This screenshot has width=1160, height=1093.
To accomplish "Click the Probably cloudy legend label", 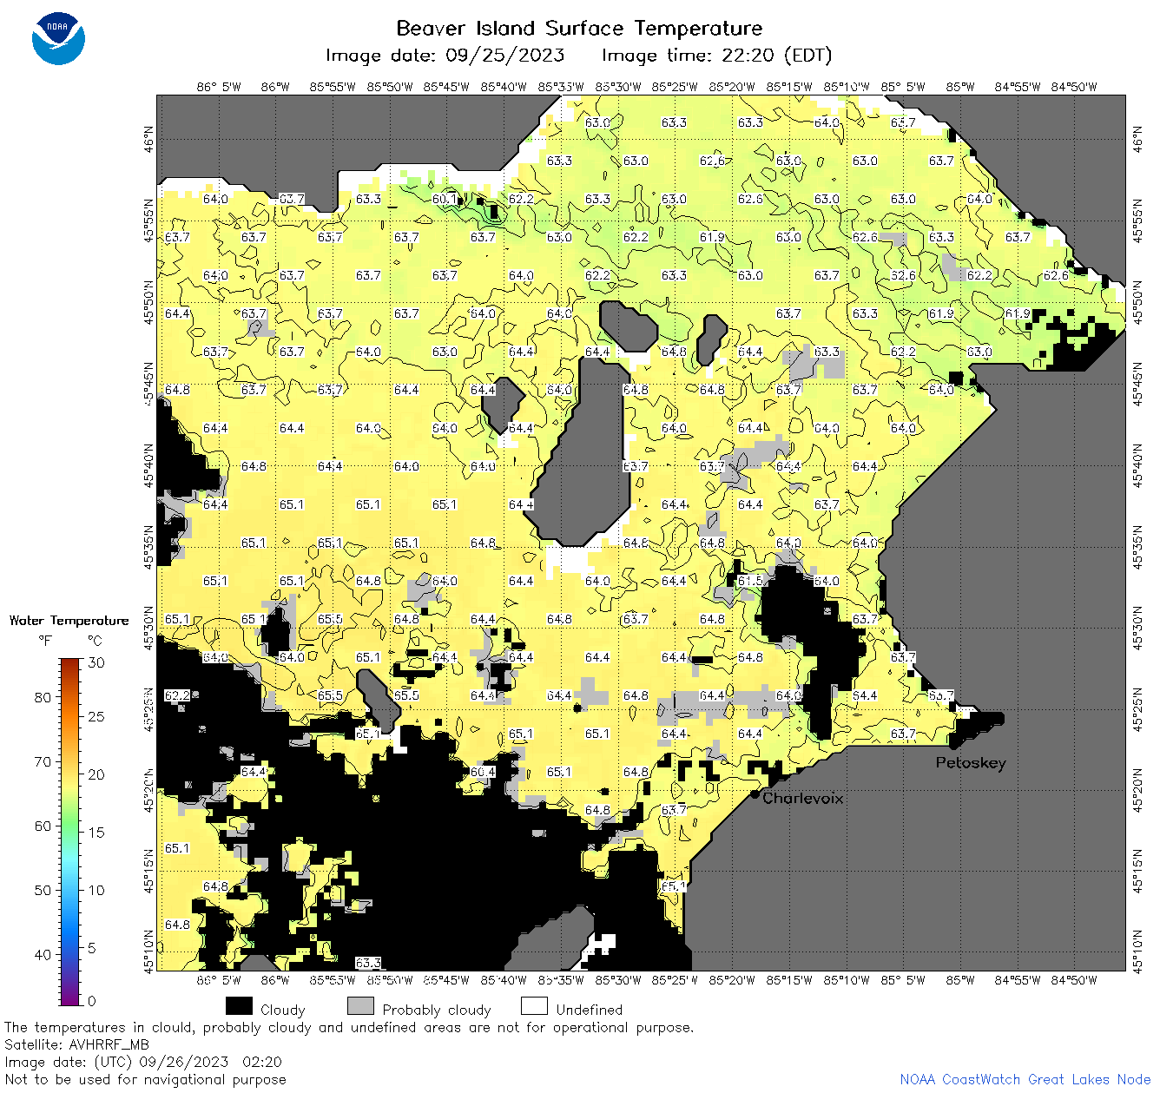I will coord(437,1010).
